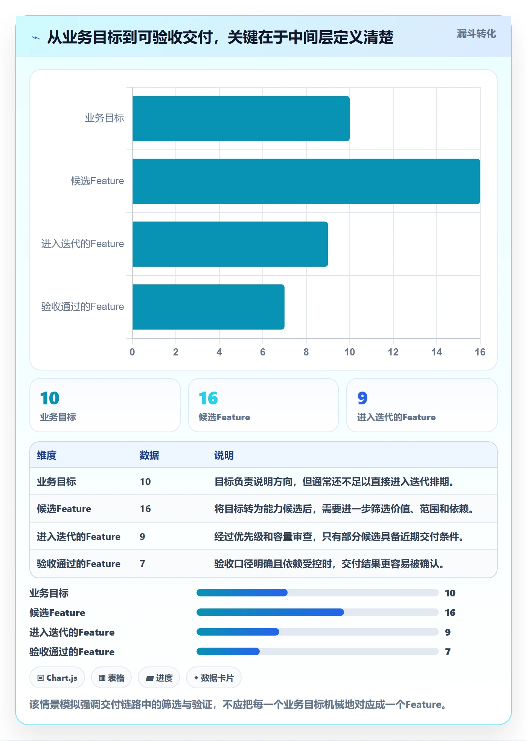The width and height of the screenshot is (527, 741).
Task: Click the 业务目标 cell in the table
Action: (56, 482)
